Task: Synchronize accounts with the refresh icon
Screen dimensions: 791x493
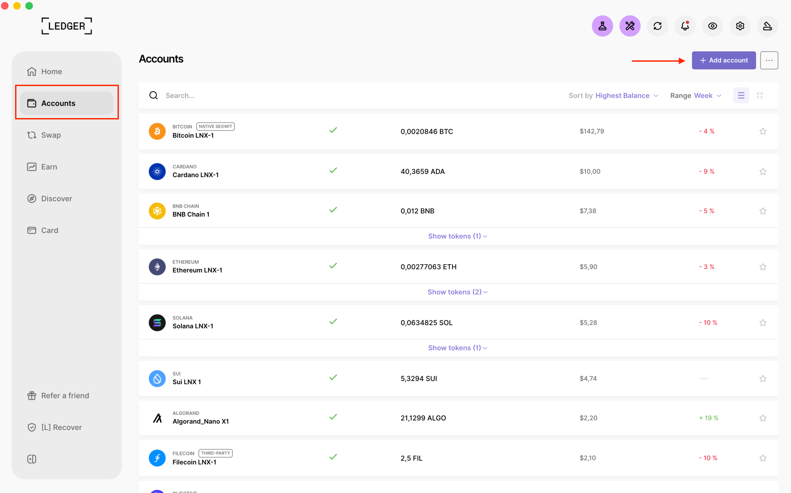Action: point(658,26)
